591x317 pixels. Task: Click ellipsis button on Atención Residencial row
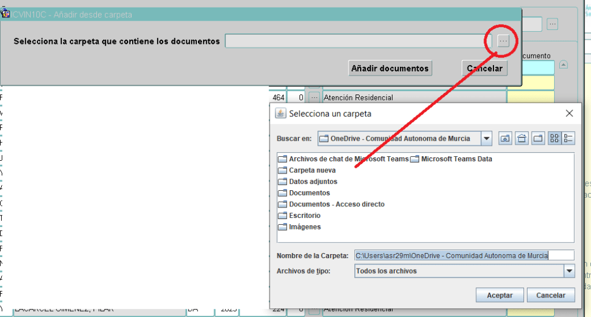[x=314, y=98]
